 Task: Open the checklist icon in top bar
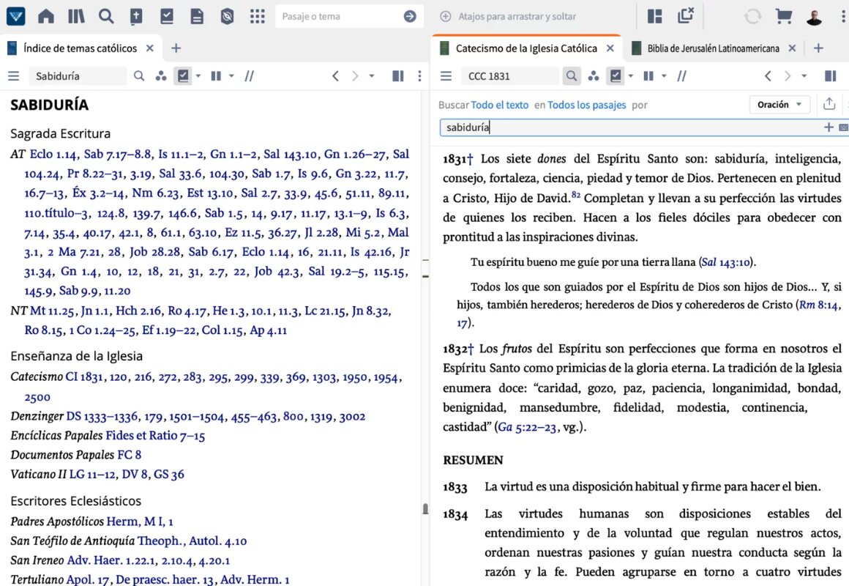tap(167, 16)
